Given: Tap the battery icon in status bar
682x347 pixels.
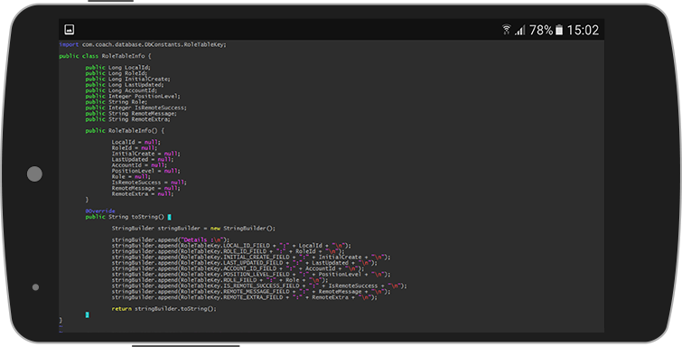Looking at the screenshot, I should tap(559, 30).
